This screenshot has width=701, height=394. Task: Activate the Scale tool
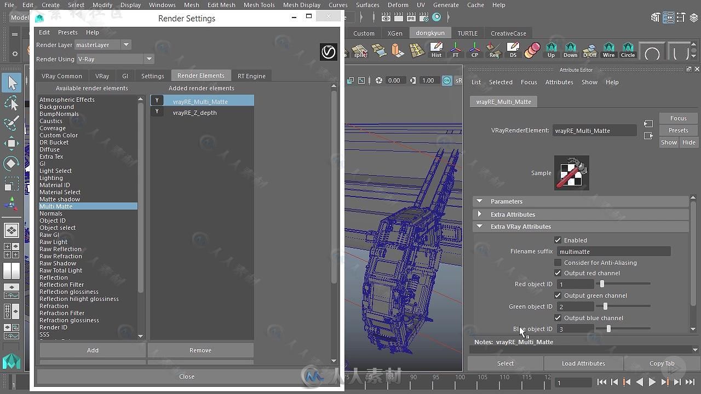[12, 184]
